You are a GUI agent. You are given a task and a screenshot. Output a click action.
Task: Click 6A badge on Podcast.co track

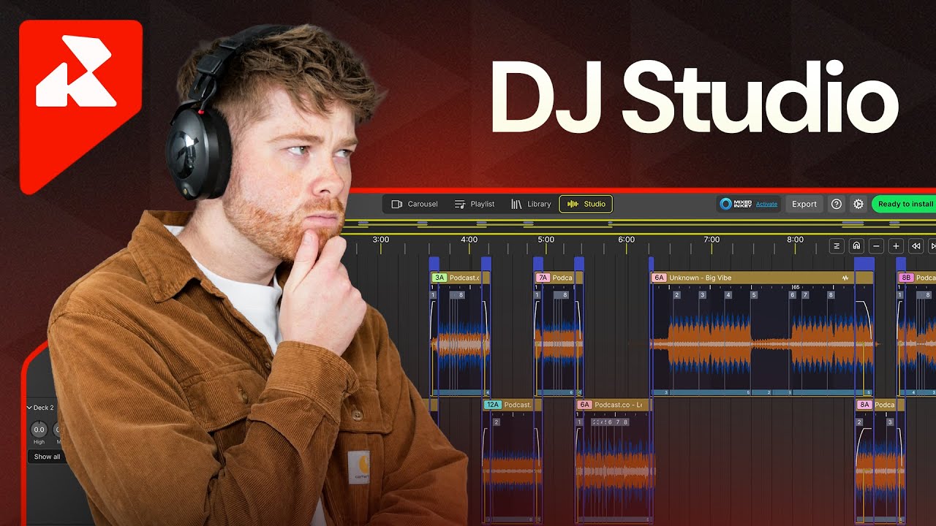tap(584, 405)
